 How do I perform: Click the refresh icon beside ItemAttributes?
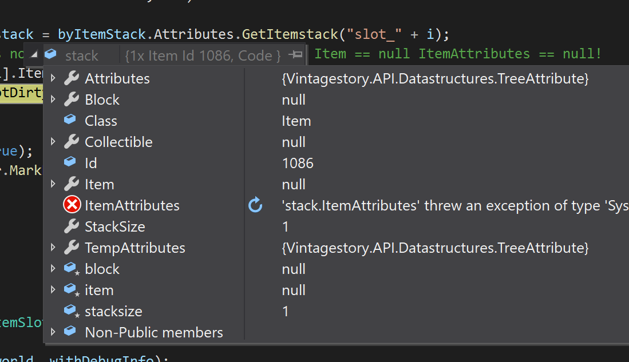pyautogui.click(x=255, y=205)
